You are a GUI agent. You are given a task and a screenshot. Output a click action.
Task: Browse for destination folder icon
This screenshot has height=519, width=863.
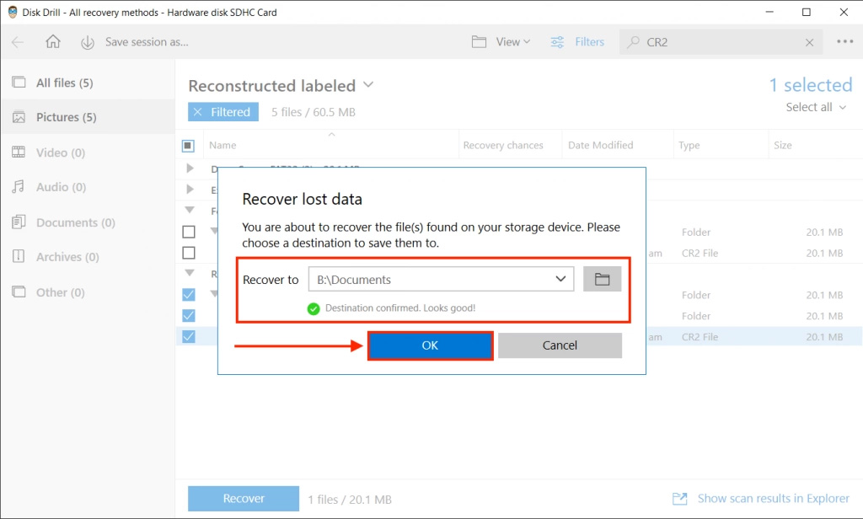pyautogui.click(x=602, y=280)
